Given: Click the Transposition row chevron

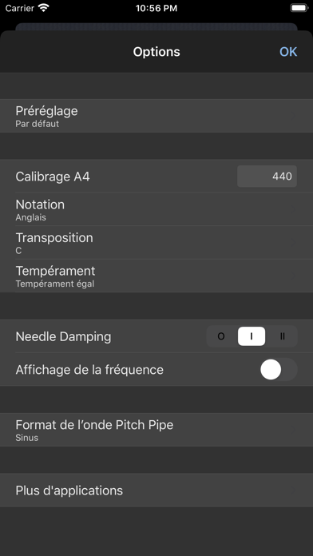Looking at the screenshot, I should coord(294,242).
